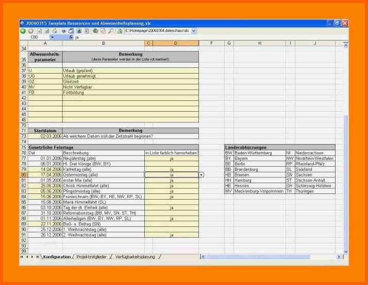Select the cell 'Fortbildung'
The width and height of the screenshot is (368, 285).
tap(130, 93)
